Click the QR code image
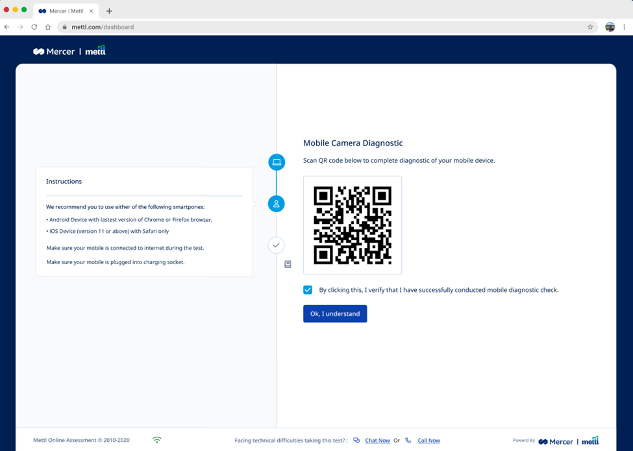This screenshot has height=451, width=633. 353,225
